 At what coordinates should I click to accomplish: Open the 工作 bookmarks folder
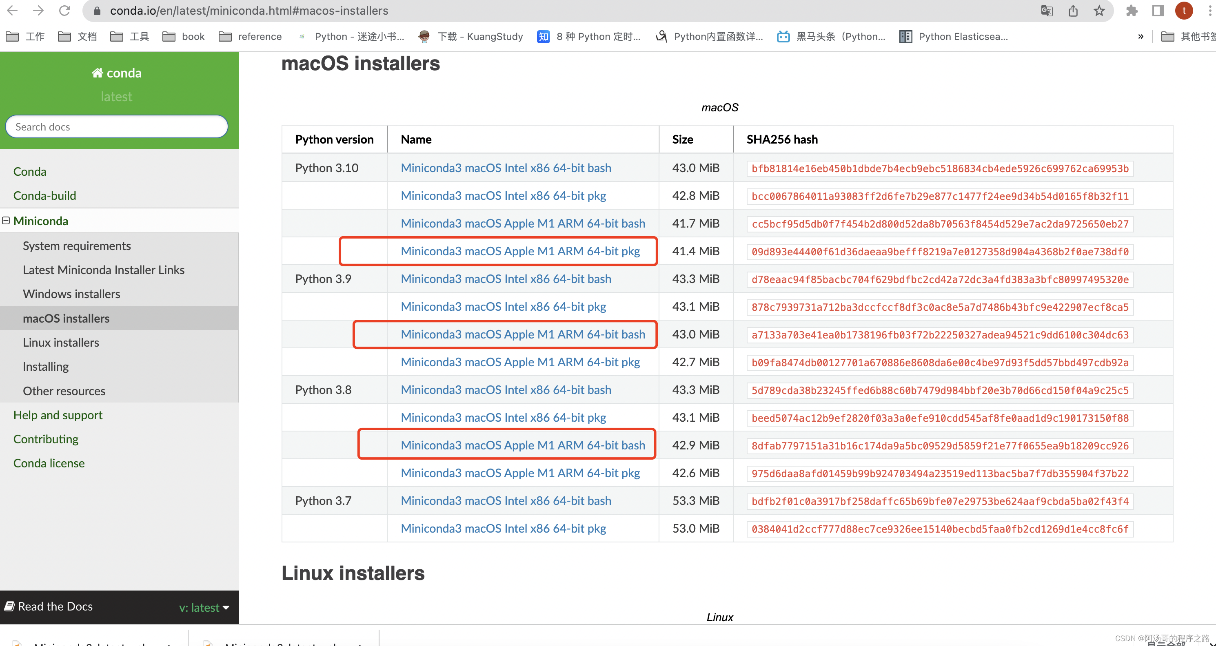pyautogui.click(x=25, y=36)
